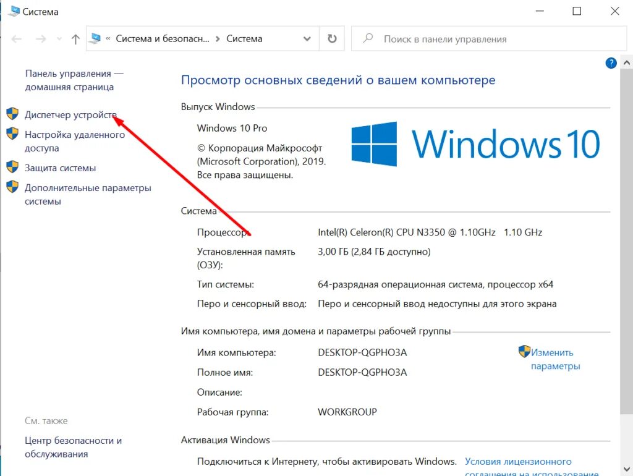Click WORKGROUP value
Image resolution: width=633 pixels, height=476 pixels.
[347, 412]
